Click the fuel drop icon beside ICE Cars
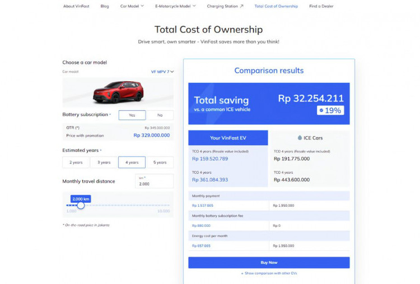The image size is (420, 284). coord(300,138)
